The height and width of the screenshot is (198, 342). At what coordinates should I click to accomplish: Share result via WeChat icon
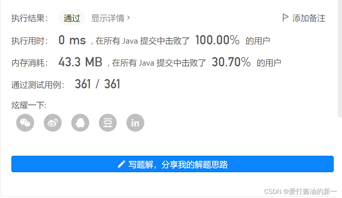[x=25, y=123]
